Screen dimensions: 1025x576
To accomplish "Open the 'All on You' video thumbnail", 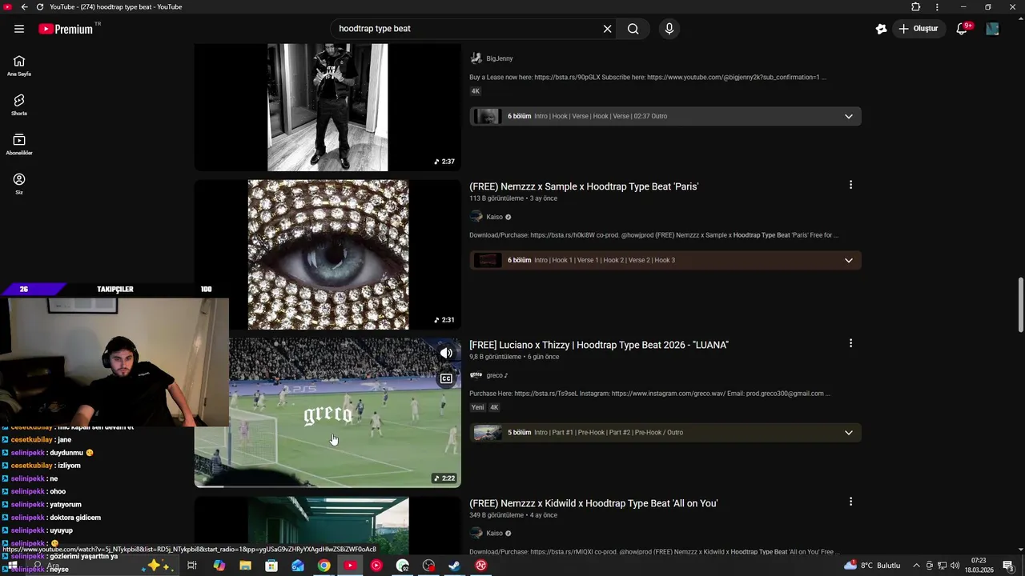I will pyautogui.click(x=328, y=525).
